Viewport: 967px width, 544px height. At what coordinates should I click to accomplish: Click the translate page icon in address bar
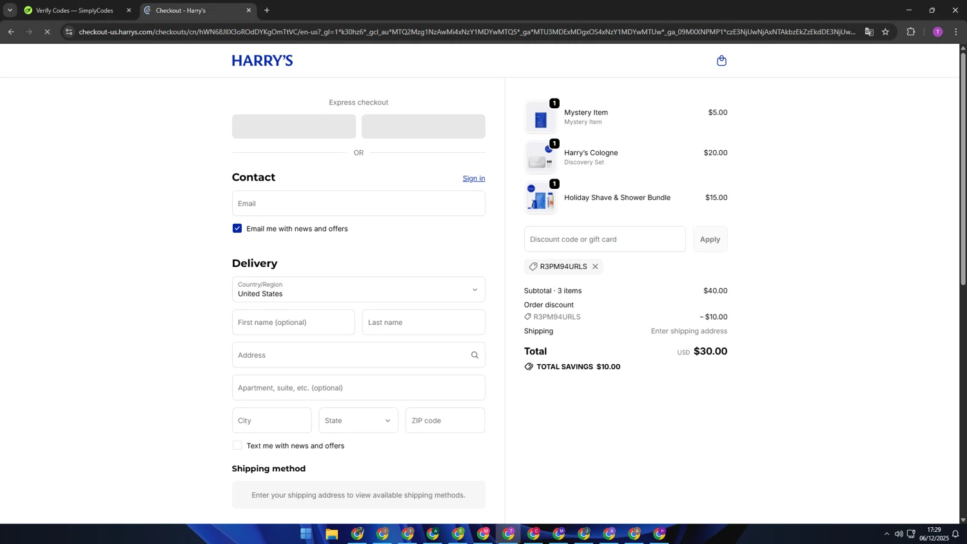(869, 32)
